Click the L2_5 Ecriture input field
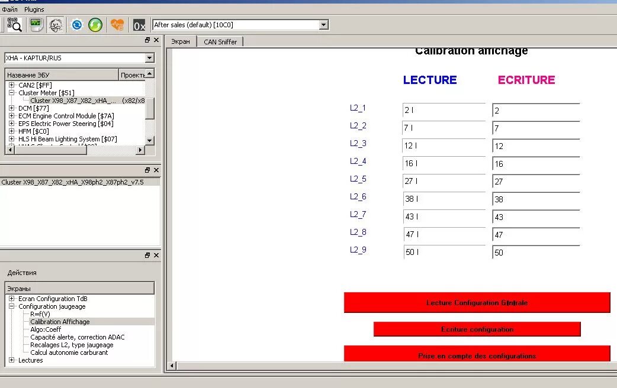The height and width of the screenshot is (388, 617). point(536,181)
